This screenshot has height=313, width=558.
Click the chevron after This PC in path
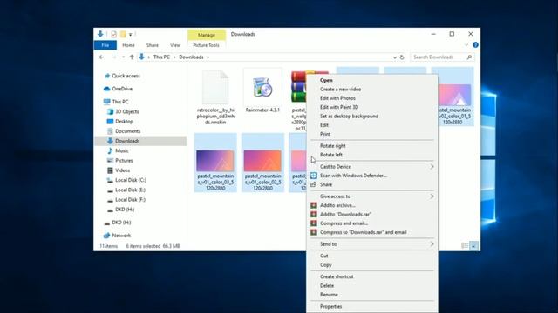[x=174, y=57]
